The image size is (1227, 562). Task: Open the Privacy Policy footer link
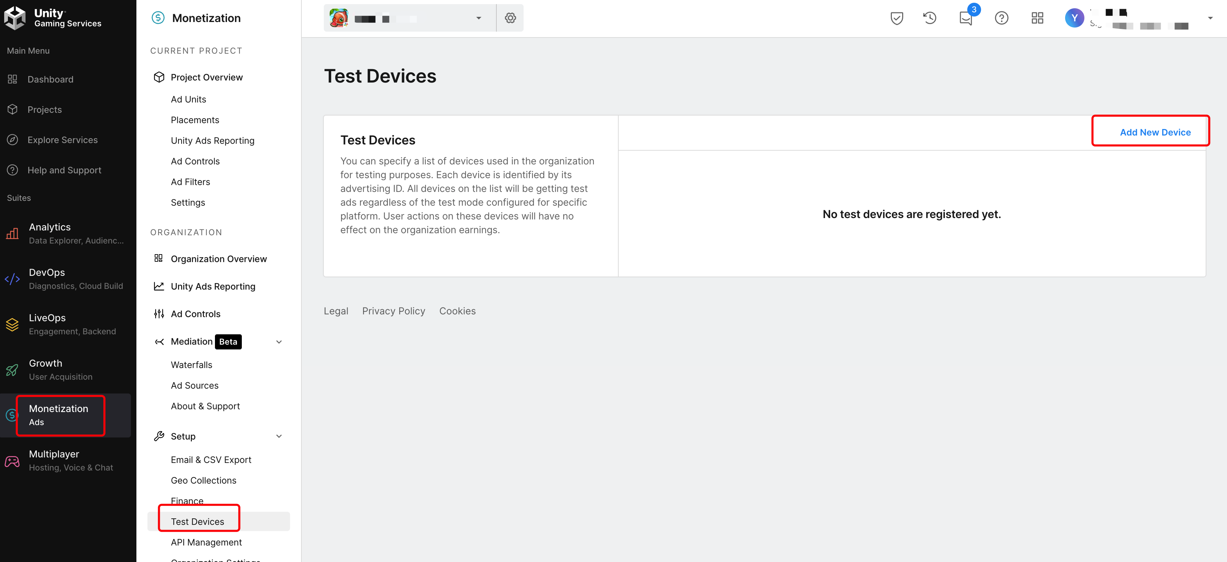point(393,311)
